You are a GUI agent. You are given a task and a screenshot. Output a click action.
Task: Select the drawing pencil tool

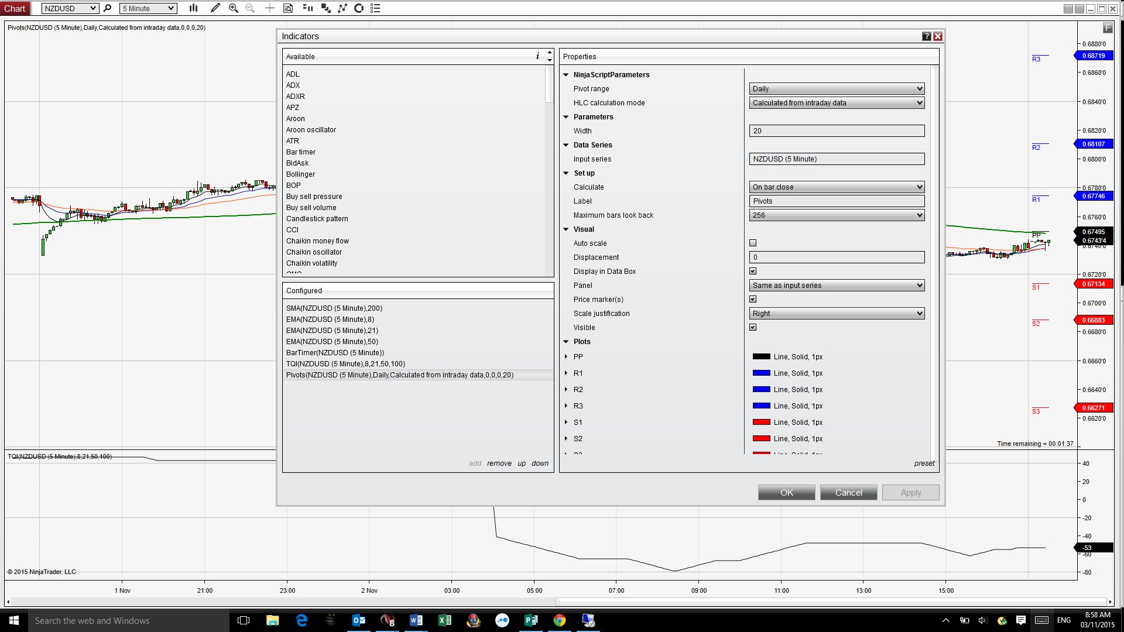(x=215, y=8)
